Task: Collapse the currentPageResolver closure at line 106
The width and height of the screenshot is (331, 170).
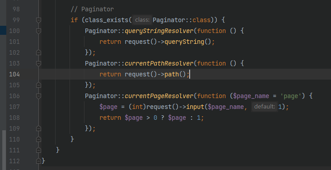Action: coord(38,96)
